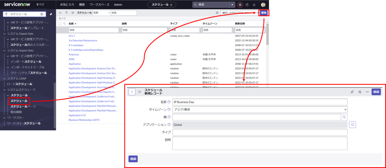The height and width of the screenshot is (168, 386).
Task: Attach a file using the paperclip icon
Action: coord(352,92)
